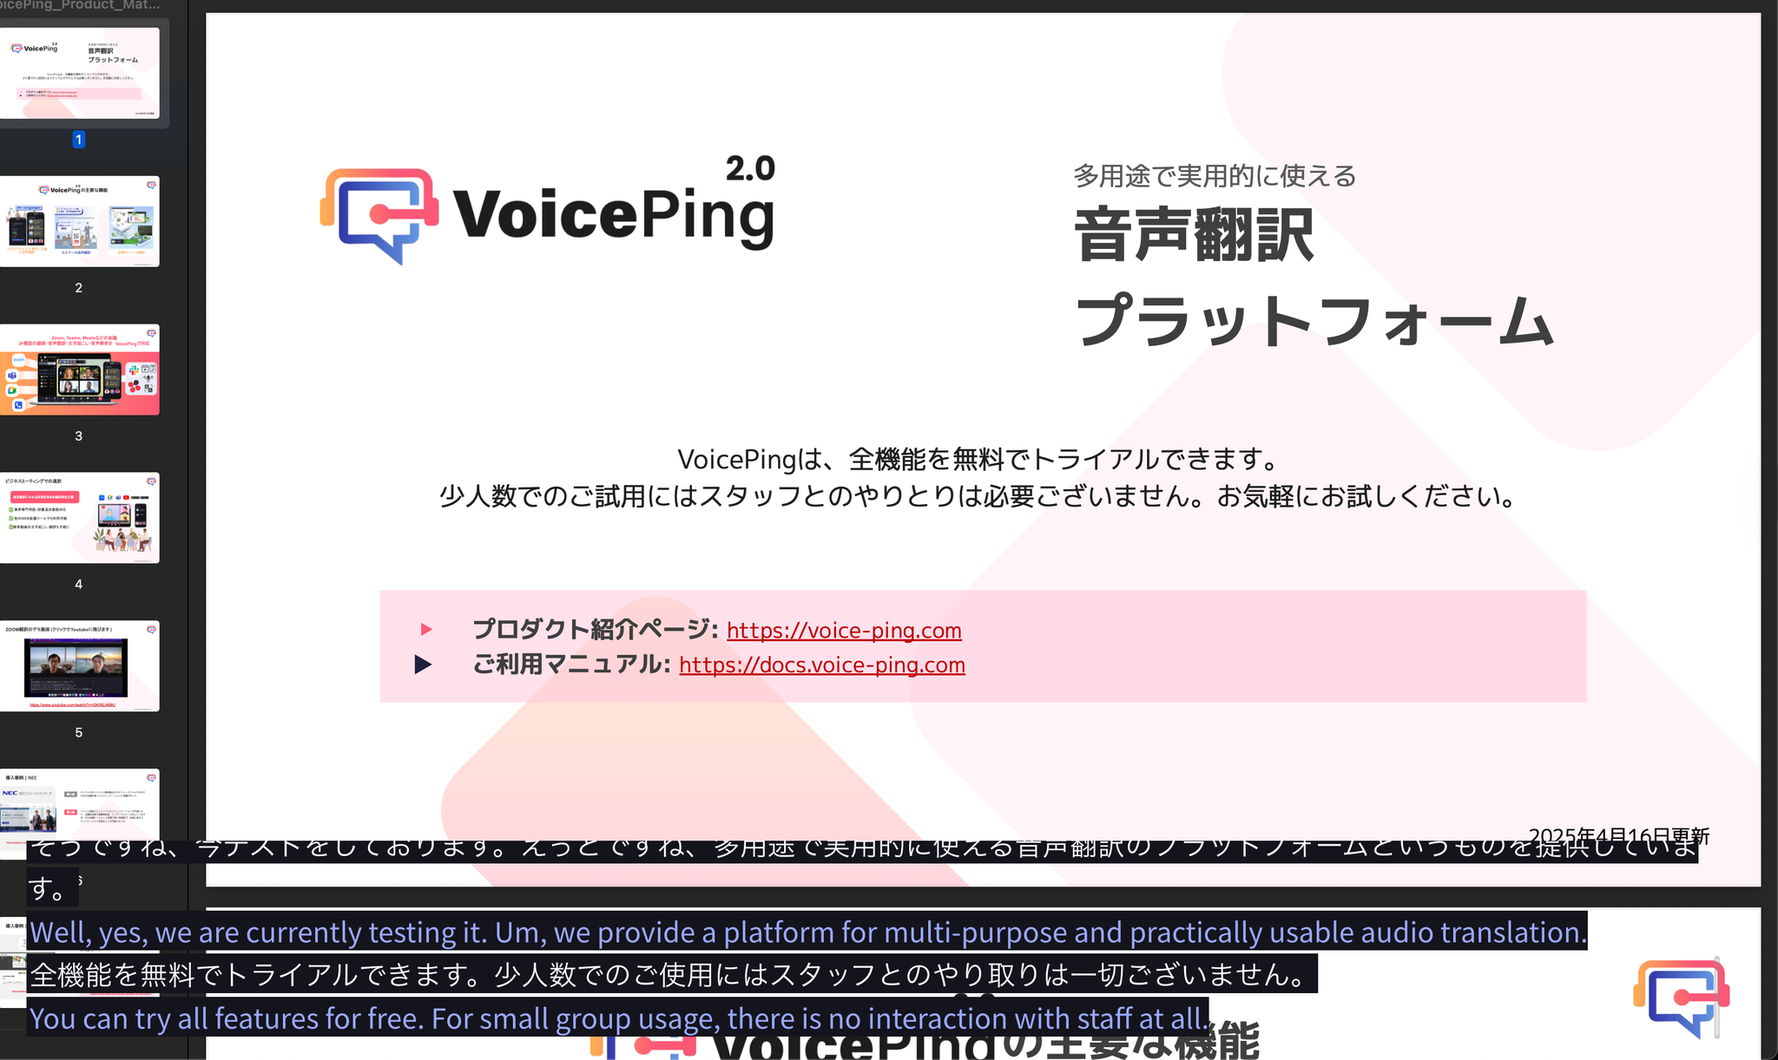
Task: Click the pink arrow bullet beside the product page link
Action: pos(426,630)
